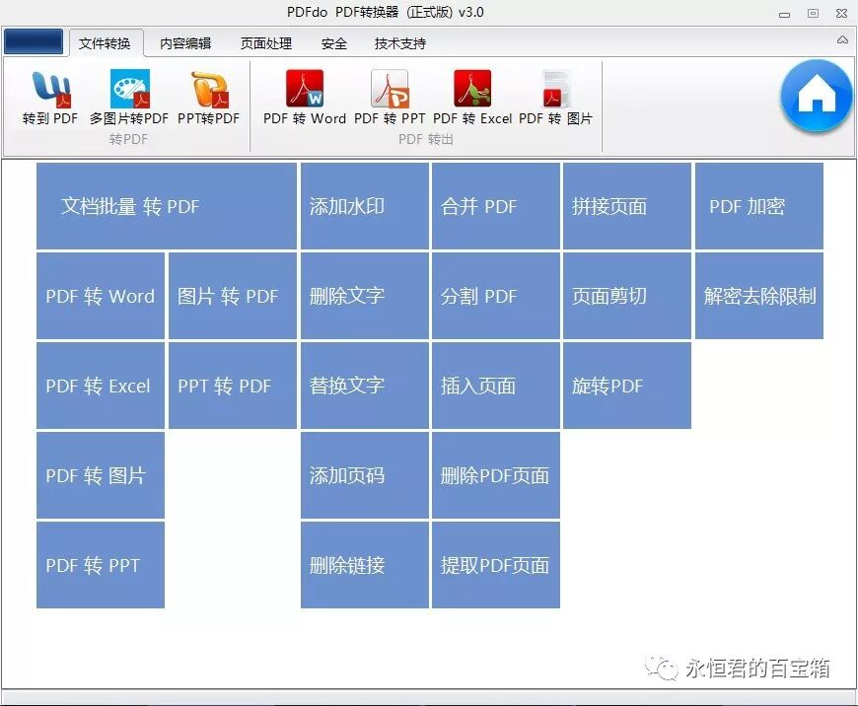The height and width of the screenshot is (706, 858).
Task: Choose the 提取PDF页面 tile
Action: [x=496, y=565]
